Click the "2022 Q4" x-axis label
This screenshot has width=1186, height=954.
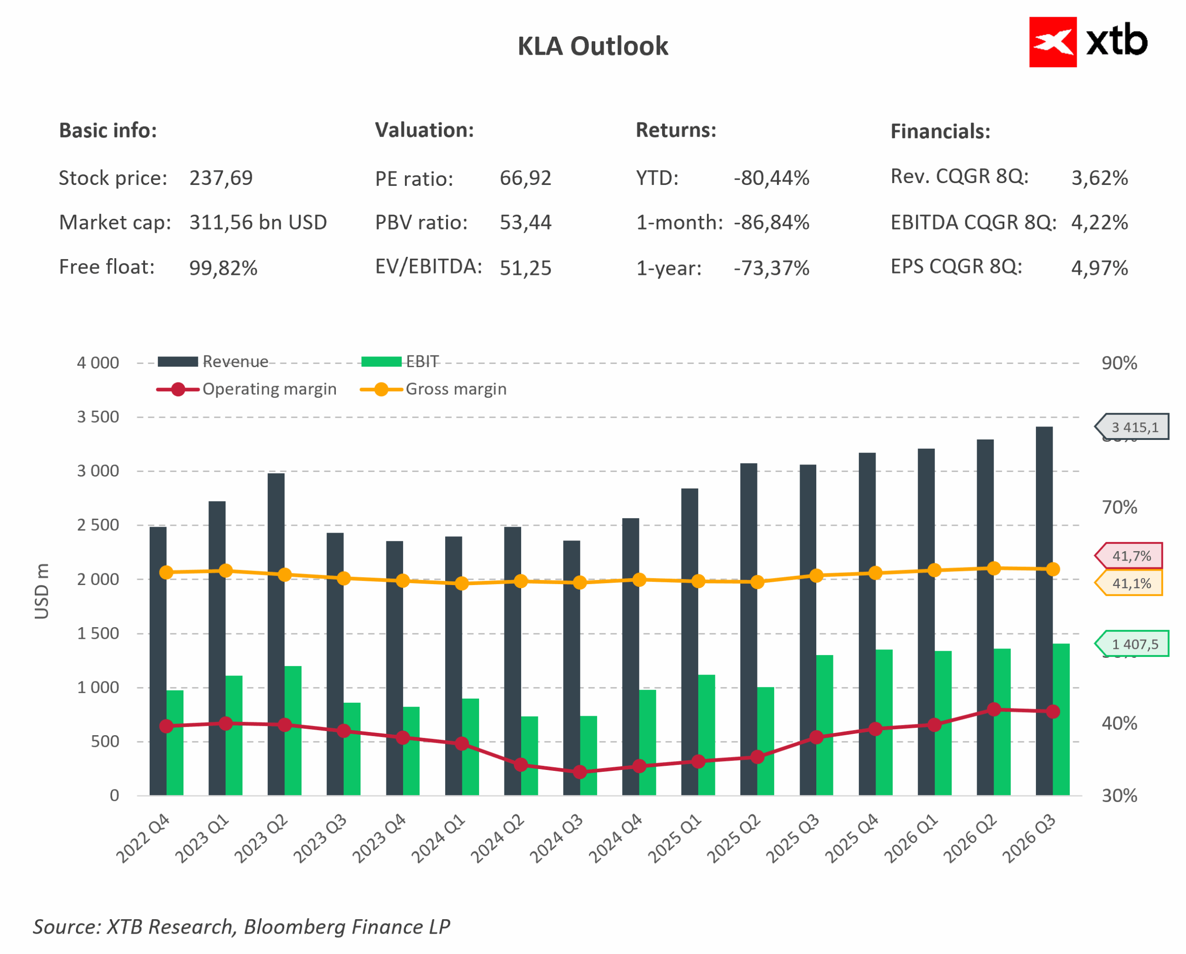point(143,839)
